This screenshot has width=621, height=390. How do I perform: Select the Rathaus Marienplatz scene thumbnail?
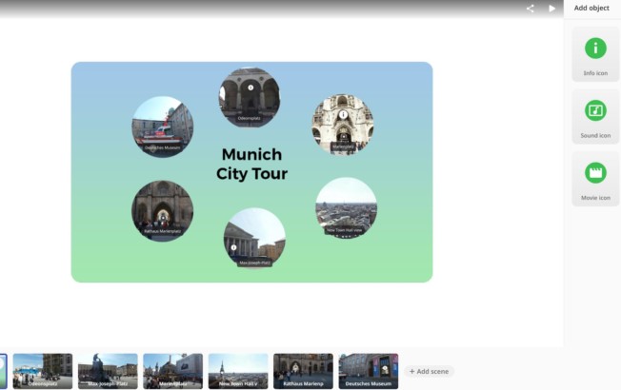coord(303,370)
